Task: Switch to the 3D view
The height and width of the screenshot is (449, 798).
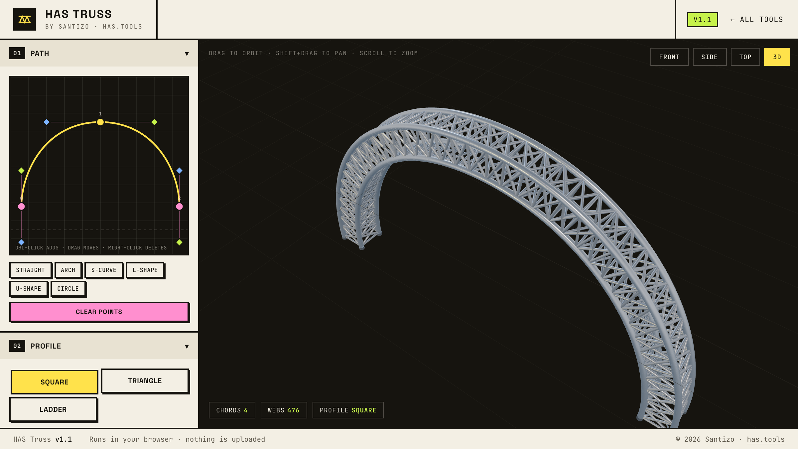Action: click(777, 57)
